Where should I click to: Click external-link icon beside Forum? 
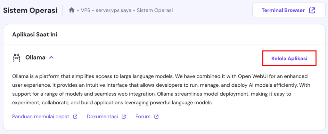click(156, 116)
